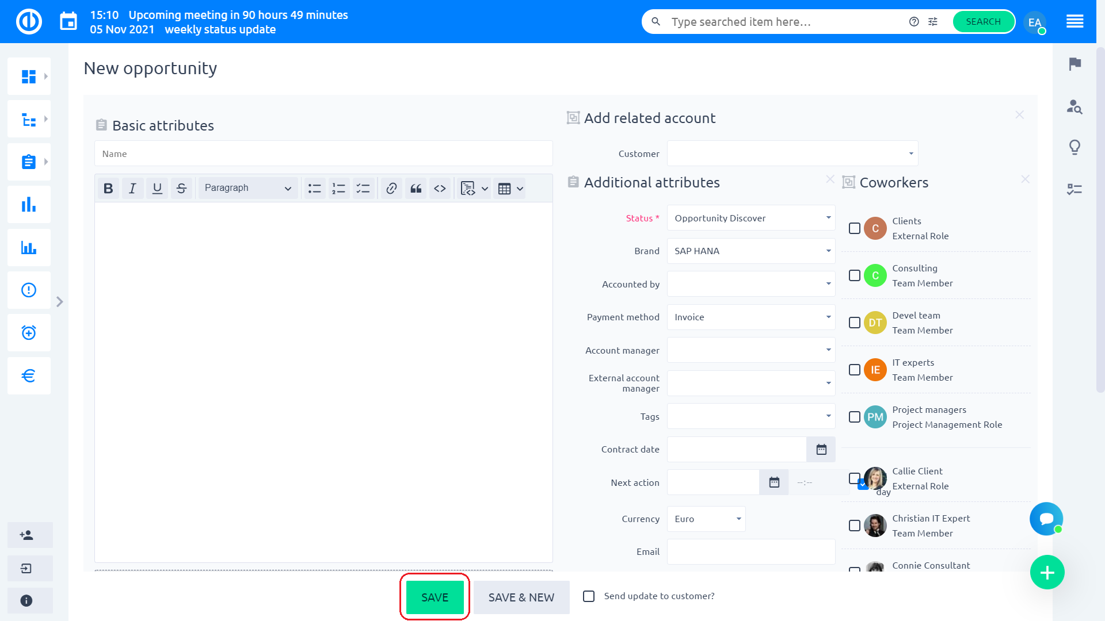
Task: Open the External account manager dropdown
Action: [751, 383]
